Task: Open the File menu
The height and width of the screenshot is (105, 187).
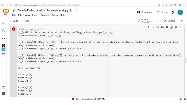Action: 14,15
